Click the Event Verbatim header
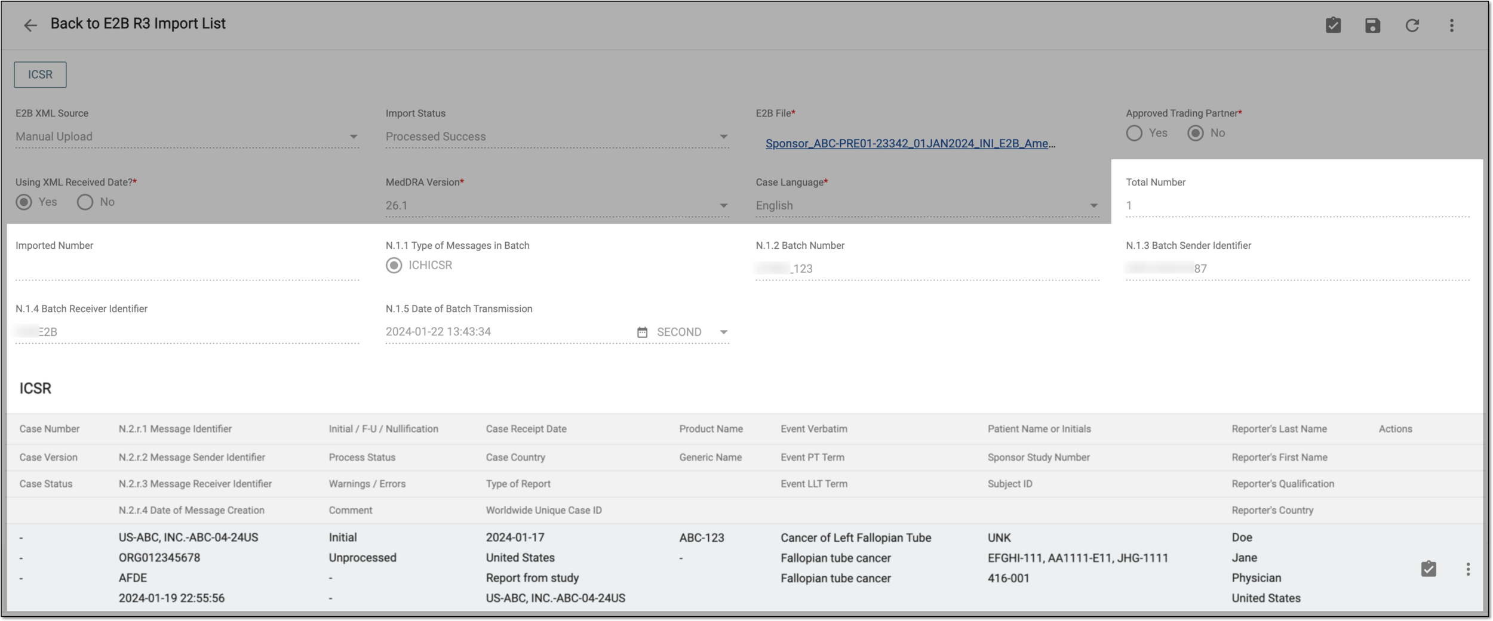Screen dimensions: 1493x621 [813, 429]
